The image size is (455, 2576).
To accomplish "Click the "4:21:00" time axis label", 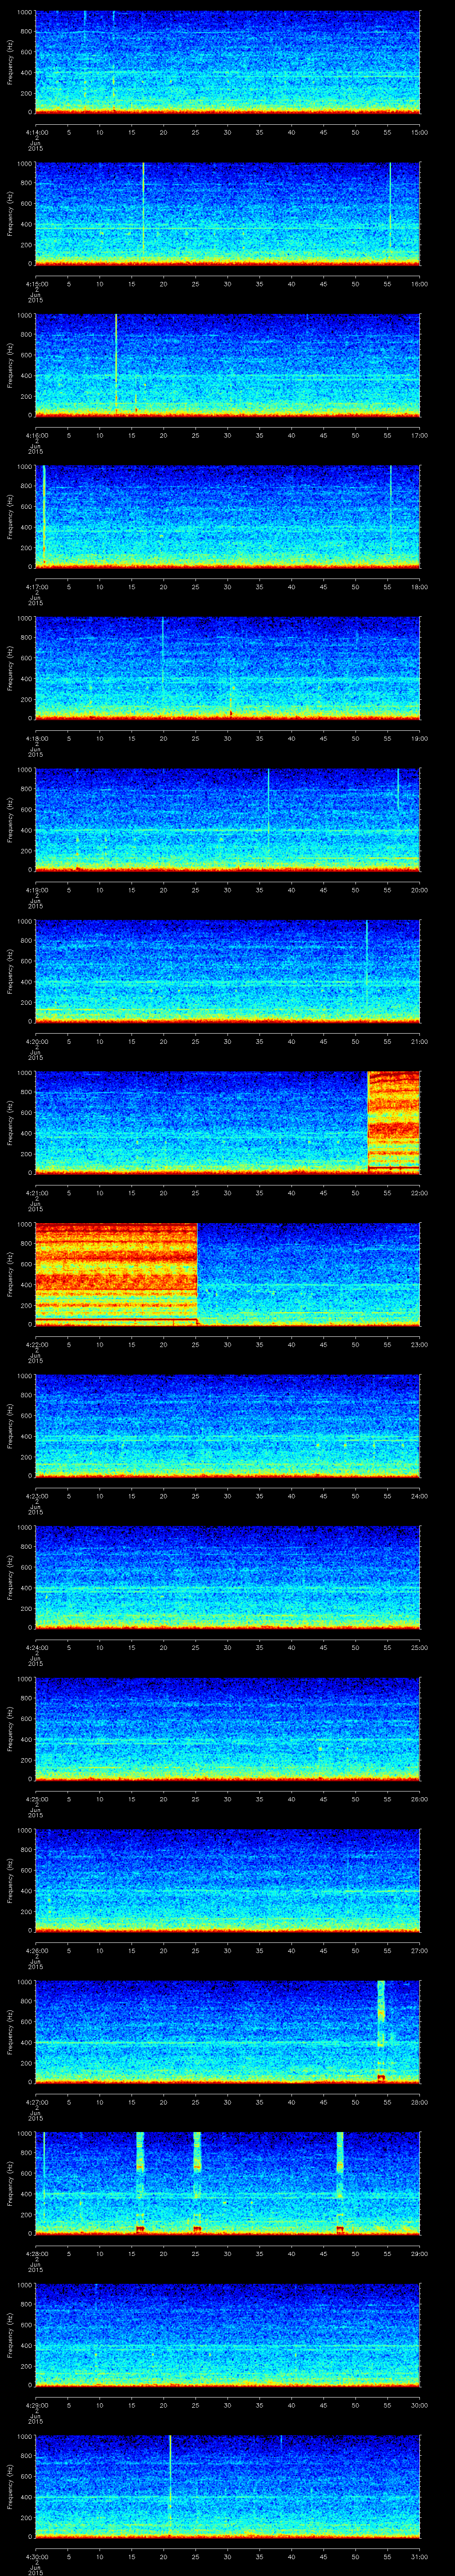I will pyautogui.click(x=36, y=1193).
